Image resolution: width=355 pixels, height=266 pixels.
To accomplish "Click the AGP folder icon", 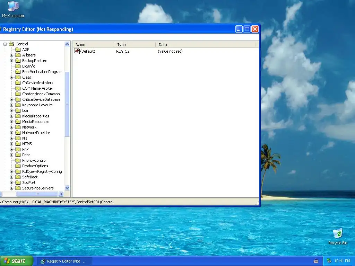I will click(18, 50).
